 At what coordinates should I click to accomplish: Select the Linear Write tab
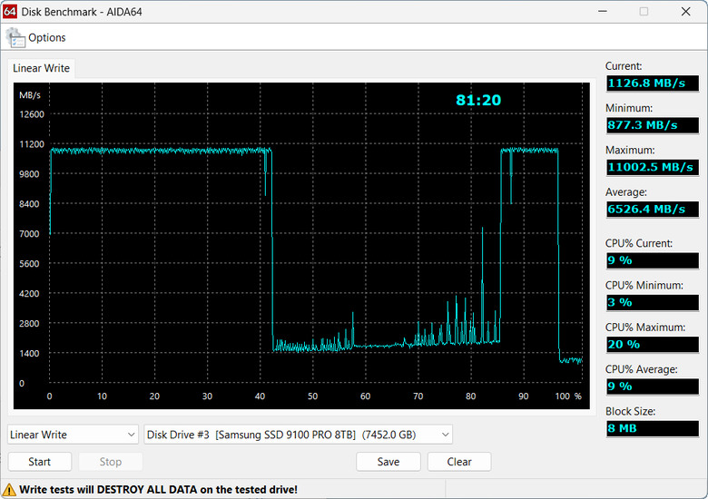pos(41,68)
